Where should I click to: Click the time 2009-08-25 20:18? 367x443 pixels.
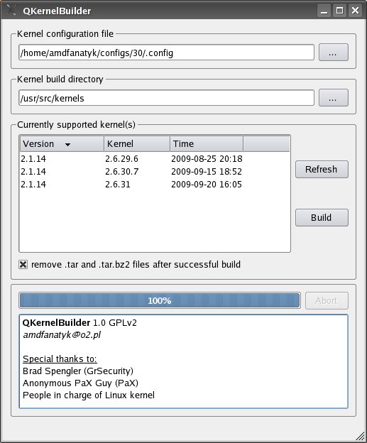pos(207,159)
